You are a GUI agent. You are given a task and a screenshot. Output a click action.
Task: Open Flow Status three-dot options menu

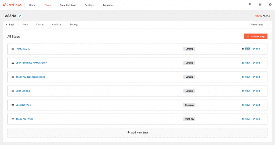(267, 25)
